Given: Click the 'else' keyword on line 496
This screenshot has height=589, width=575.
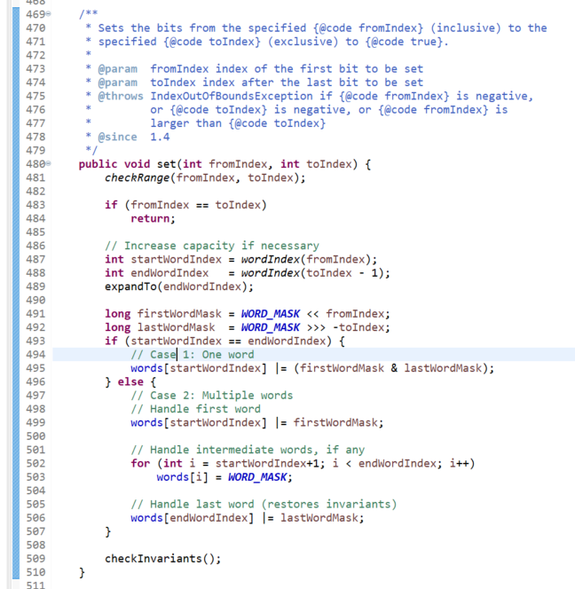Looking at the screenshot, I should [130, 381].
